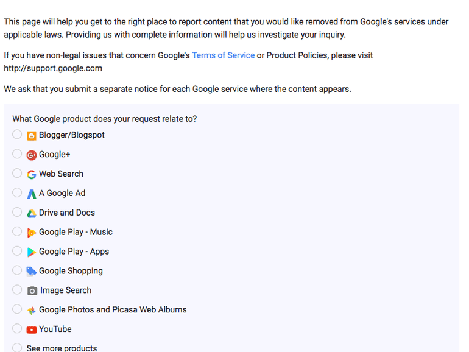Click the Google Ads logo icon

[32, 194]
